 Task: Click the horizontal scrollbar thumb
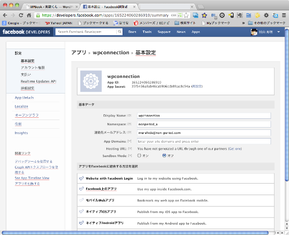[x=135, y=233]
